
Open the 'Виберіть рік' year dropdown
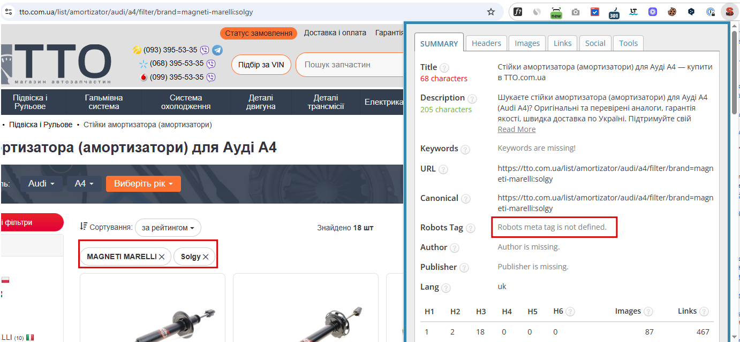(x=144, y=184)
